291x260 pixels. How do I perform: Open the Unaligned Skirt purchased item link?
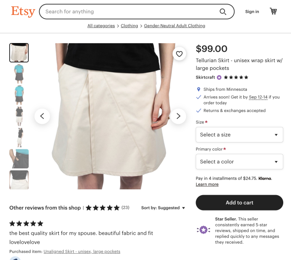pyautogui.click(x=82, y=251)
